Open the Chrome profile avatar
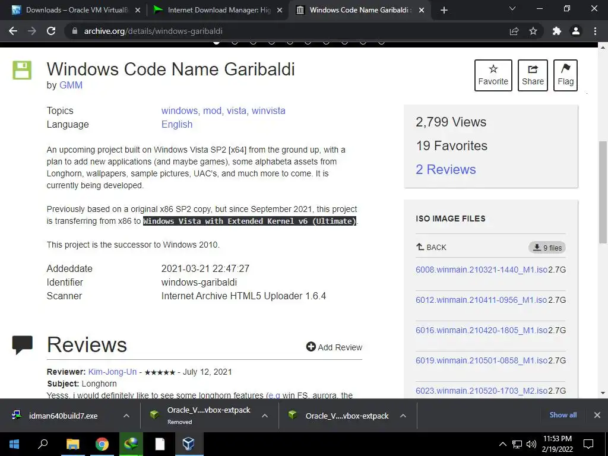608x456 pixels. coord(576,31)
